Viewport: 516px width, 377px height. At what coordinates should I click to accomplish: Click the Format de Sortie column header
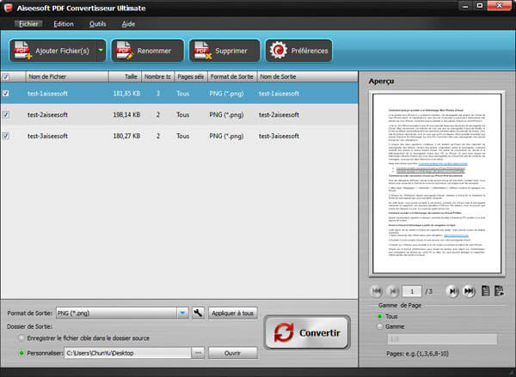coord(232,76)
